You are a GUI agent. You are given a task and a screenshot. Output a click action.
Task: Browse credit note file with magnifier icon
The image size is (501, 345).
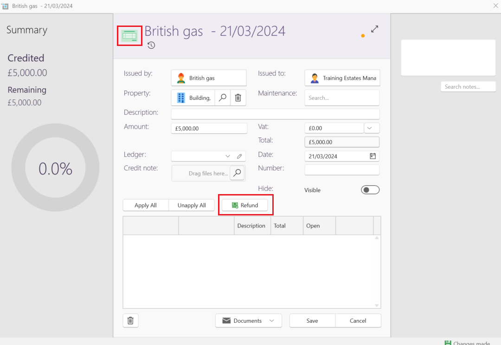click(x=237, y=173)
